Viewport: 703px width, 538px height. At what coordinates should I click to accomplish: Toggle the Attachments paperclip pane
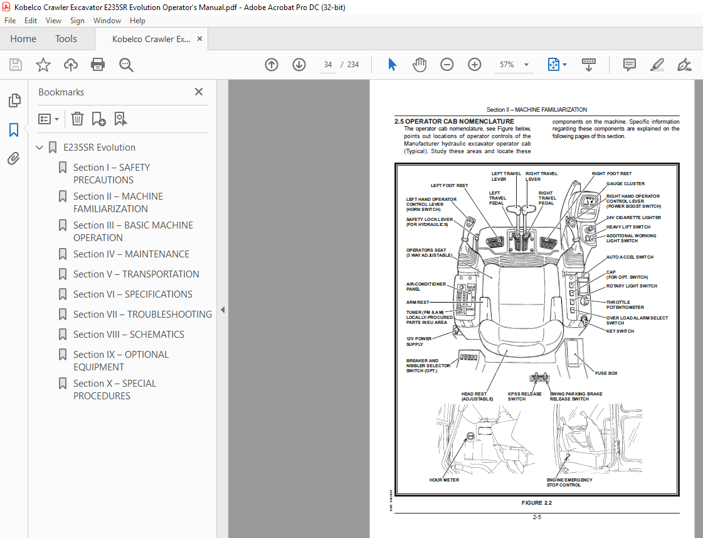click(x=14, y=159)
